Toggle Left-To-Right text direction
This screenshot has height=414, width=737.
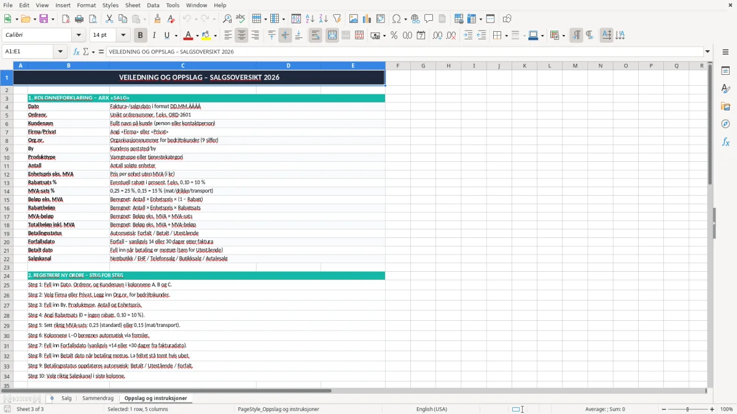pos(576,36)
